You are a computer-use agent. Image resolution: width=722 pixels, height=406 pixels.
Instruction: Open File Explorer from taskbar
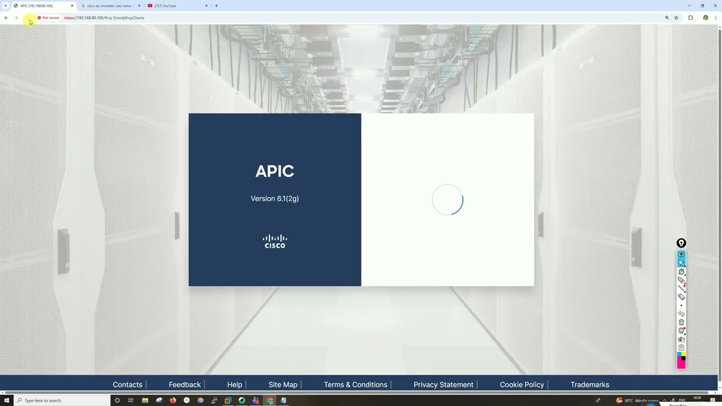[145, 400]
